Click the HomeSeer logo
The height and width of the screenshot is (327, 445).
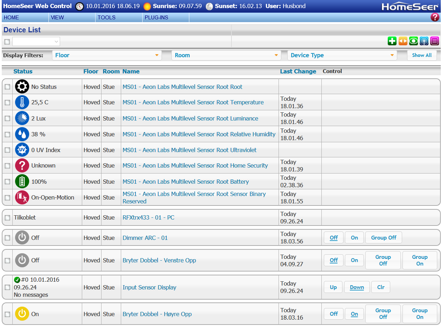click(410, 7)
